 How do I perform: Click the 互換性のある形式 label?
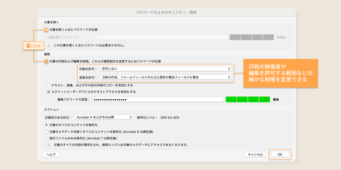pos(58,117)
